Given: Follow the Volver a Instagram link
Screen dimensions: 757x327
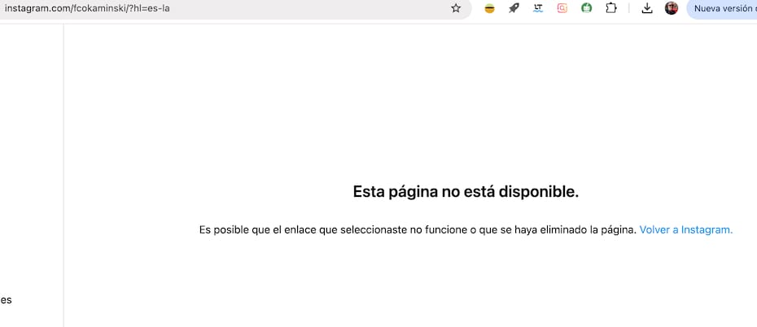Looking at the screenshot, I should pos(686,230).
